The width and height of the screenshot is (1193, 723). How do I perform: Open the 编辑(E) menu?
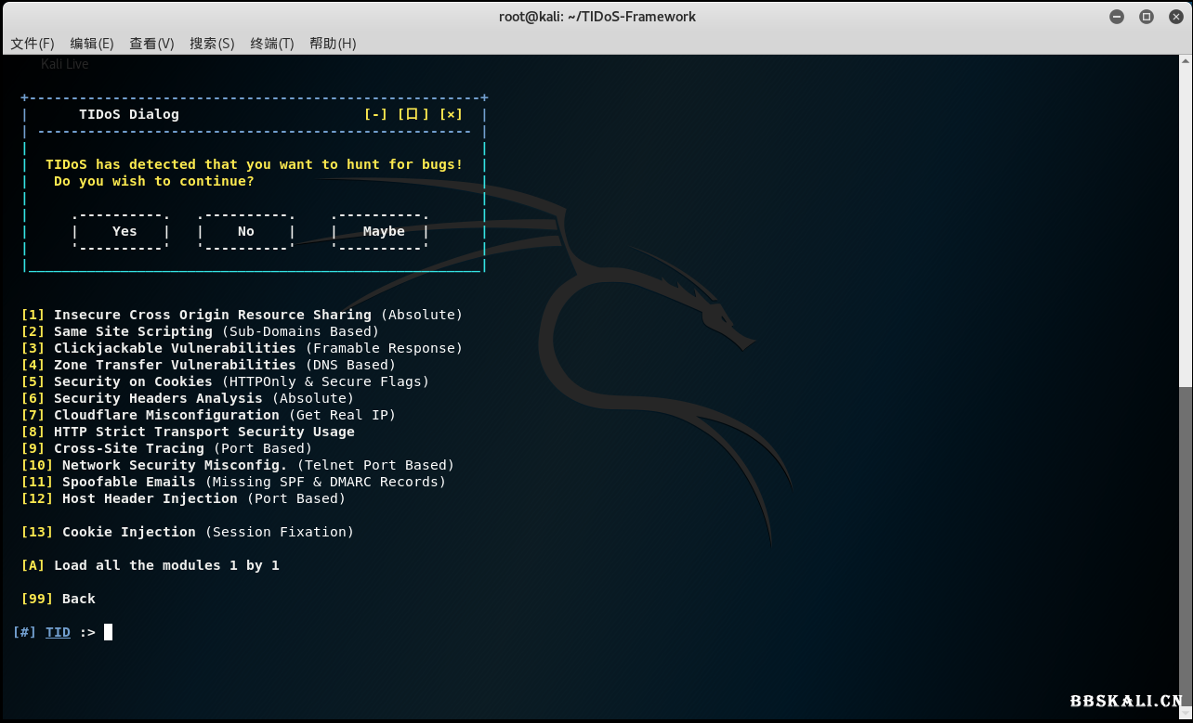91,44
